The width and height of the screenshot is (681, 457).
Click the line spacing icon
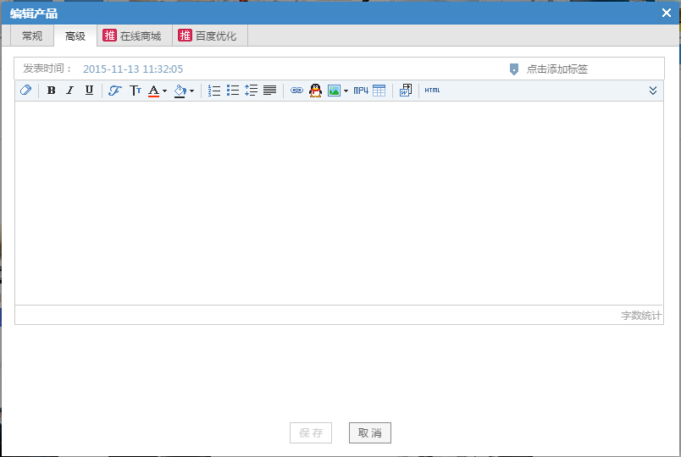251,91
